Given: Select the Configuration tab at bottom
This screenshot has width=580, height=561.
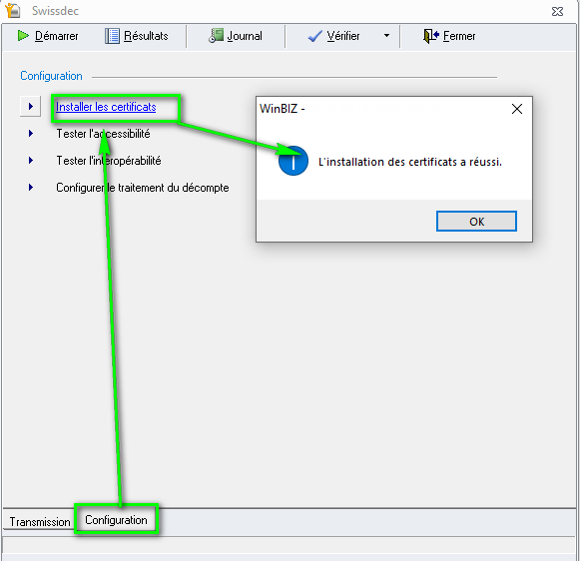Looking at the screenshot, I should 116,520.
